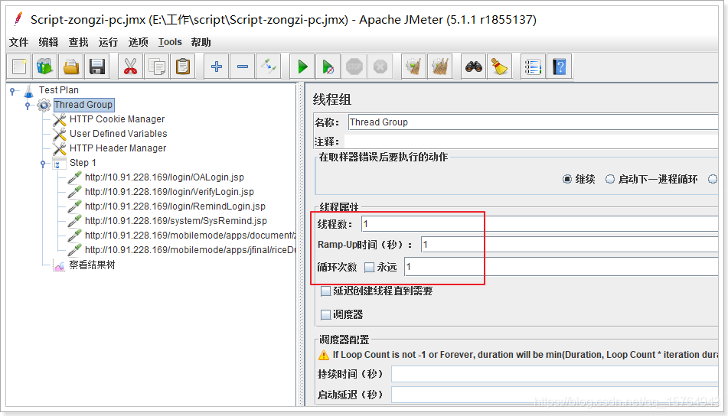The height and width of the screenshot is (416, 728).
Task: Collapse the Thread Group tree node
Action: (28, 106)
